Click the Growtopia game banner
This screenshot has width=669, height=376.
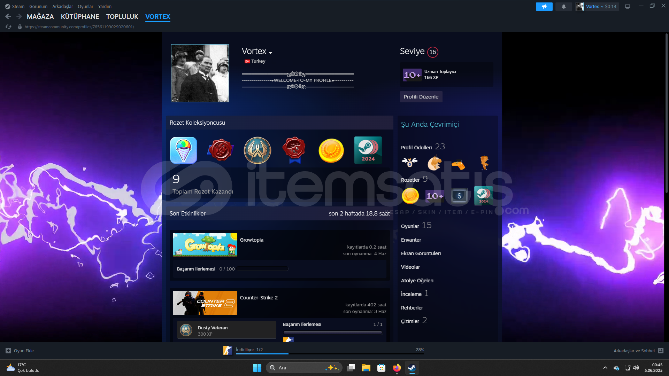(x=205, y=245)
